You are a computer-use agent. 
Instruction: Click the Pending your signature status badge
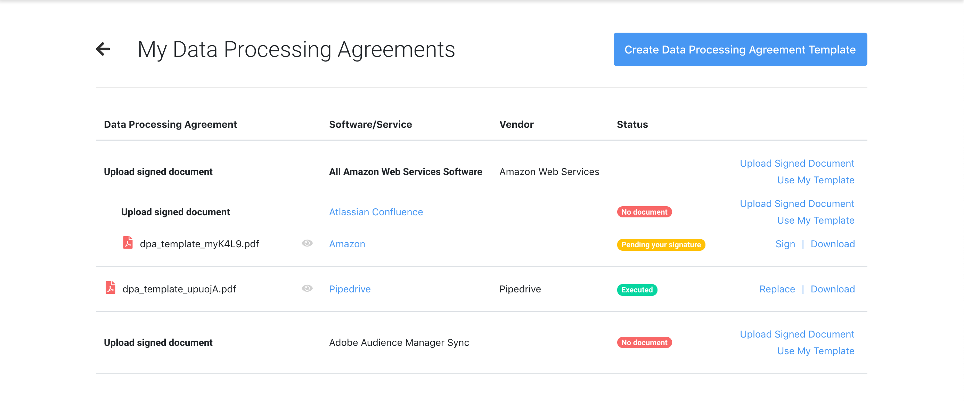[x=661, y=244]
